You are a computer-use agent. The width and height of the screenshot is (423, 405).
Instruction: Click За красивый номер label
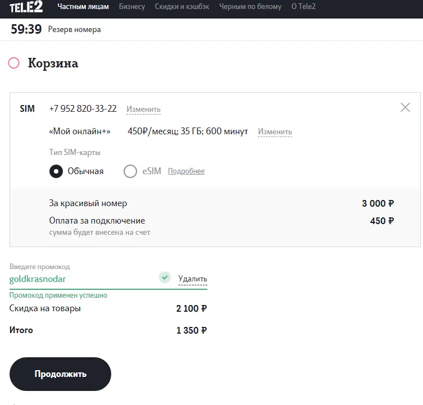[88, 203]
